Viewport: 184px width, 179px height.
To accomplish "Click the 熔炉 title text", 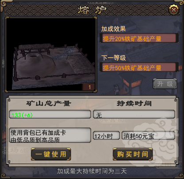I will coord(92,10).
